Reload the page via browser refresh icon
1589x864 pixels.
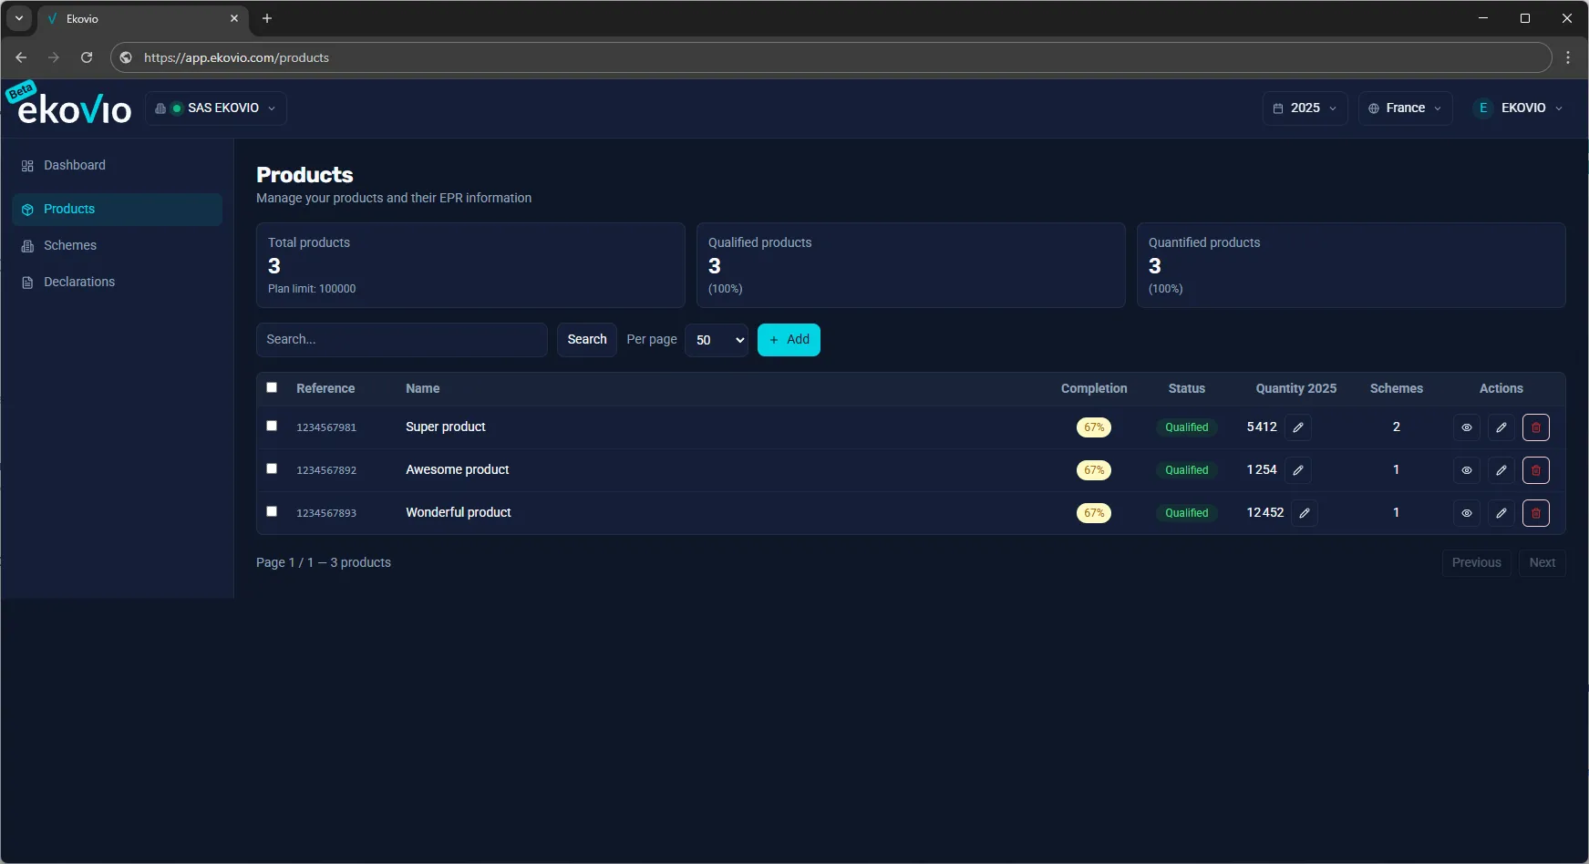[87, 57]
